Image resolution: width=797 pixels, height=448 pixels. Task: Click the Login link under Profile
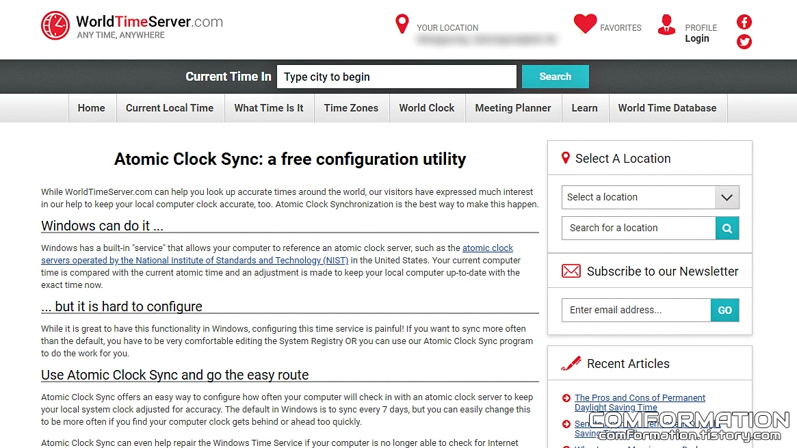point(697,38)
